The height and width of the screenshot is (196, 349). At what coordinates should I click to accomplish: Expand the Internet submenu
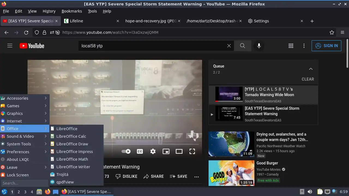(25, 121)
